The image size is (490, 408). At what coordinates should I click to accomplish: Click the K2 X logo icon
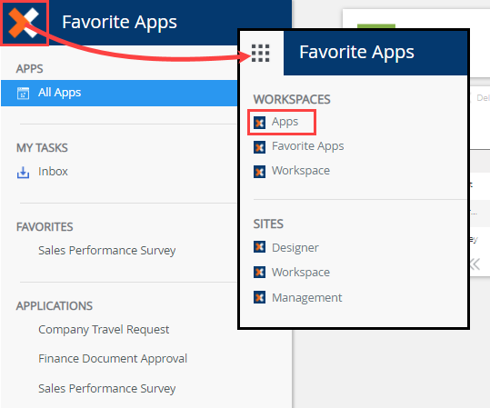tap(24, 23)
